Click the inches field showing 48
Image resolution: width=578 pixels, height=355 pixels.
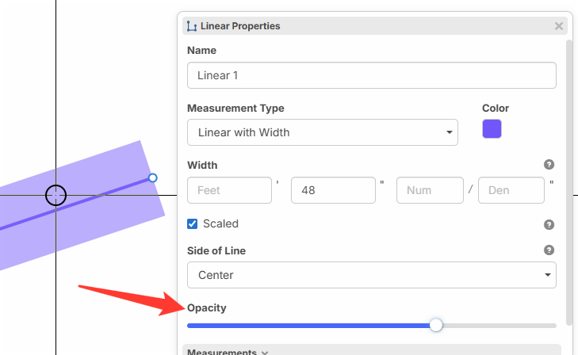point(332,191)
